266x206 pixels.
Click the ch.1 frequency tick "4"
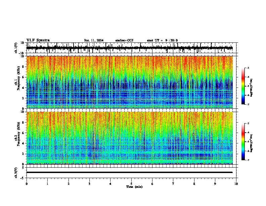pos(23,88)
